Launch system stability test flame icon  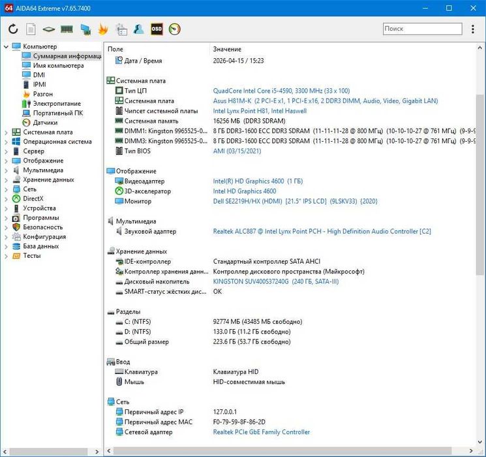point(103,29)
